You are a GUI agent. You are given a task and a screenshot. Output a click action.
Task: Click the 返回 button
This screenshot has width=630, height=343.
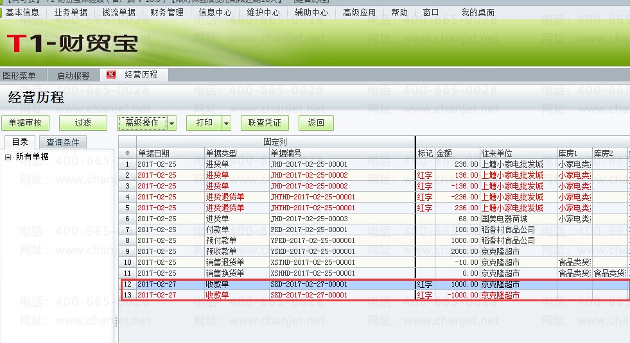[316, 122]
